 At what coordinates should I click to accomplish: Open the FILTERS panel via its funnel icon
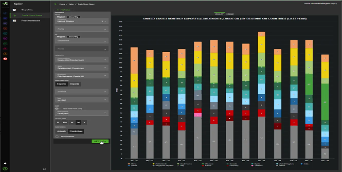click(x=58, y=9)
